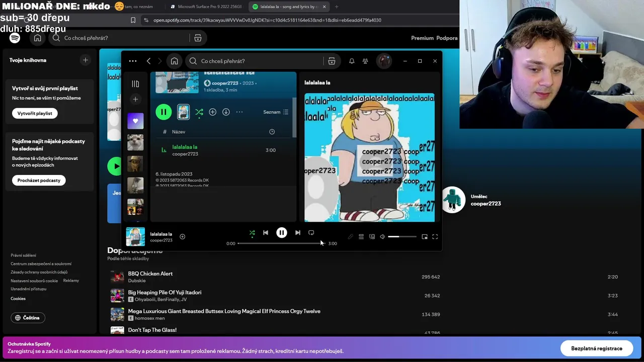Open Premium link in web player header
This screenshot has width=644, height=362.
[x=422, y=38]
